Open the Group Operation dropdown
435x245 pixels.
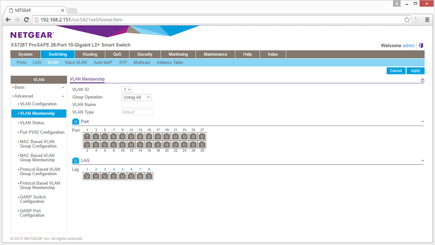click(x=137, y=97)
